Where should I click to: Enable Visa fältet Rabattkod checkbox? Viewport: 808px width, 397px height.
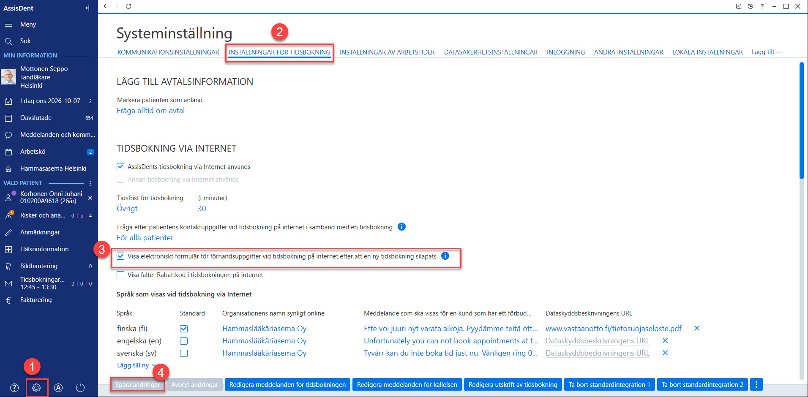point(120,275)
